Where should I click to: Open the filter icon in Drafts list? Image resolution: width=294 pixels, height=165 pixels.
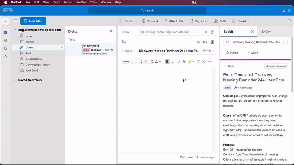111,32
